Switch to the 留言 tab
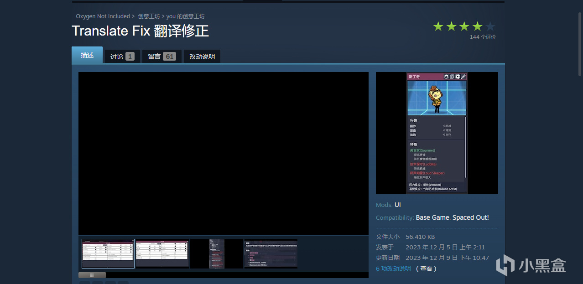 [161, 57]
